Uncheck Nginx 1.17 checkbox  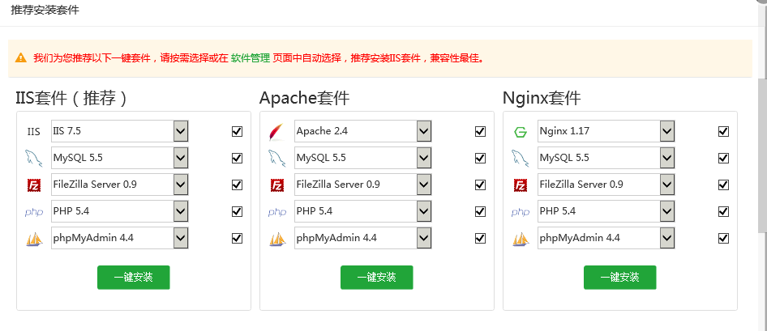point(723,131)
